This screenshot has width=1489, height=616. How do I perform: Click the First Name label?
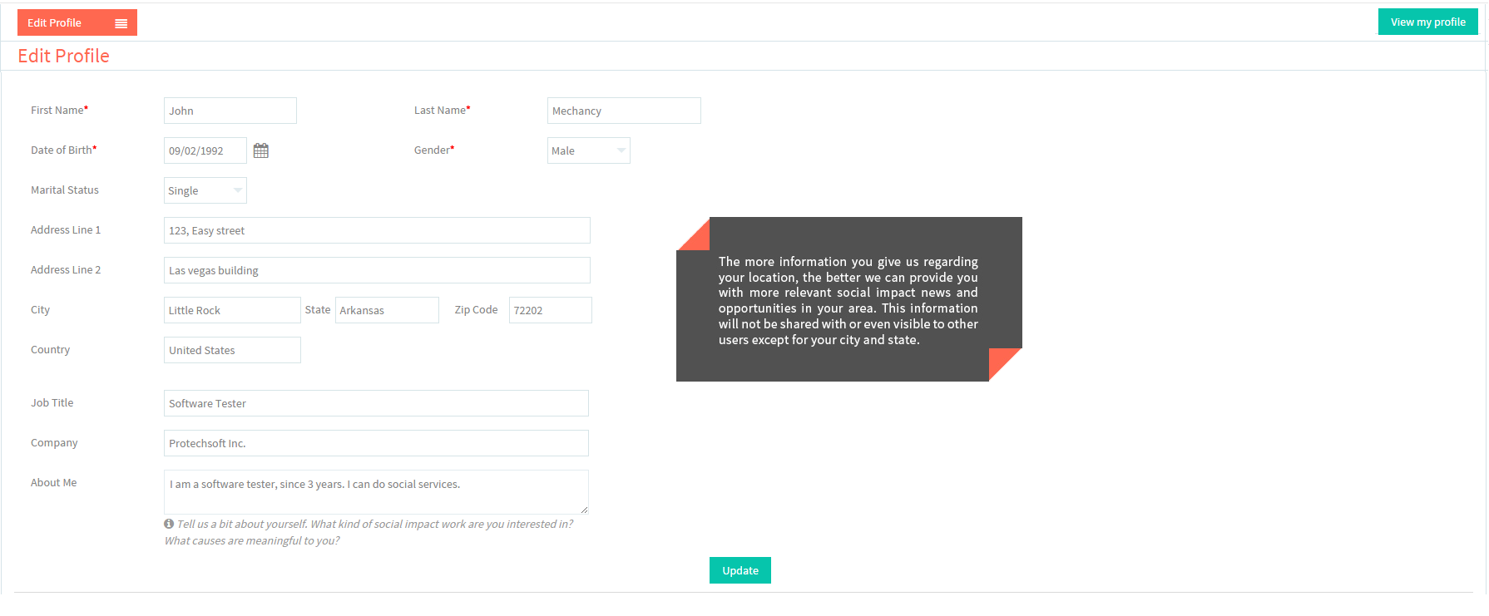[x=59, y=110]
